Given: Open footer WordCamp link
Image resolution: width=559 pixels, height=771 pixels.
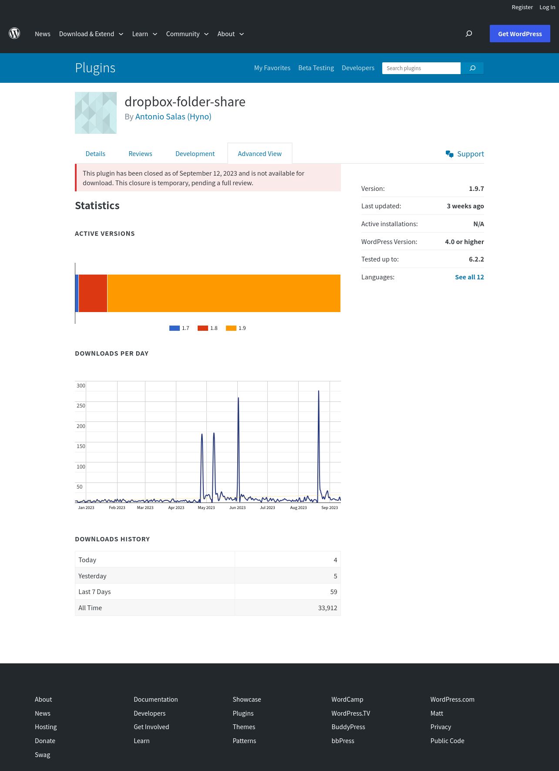Looking at the screenshot, I should (x=347, y=700).
